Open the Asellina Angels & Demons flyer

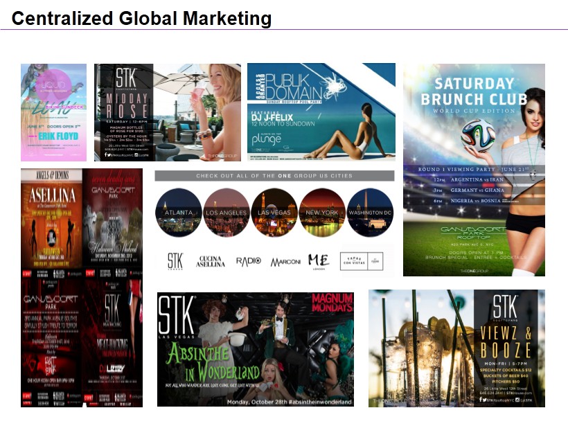(x=51, y=222)
